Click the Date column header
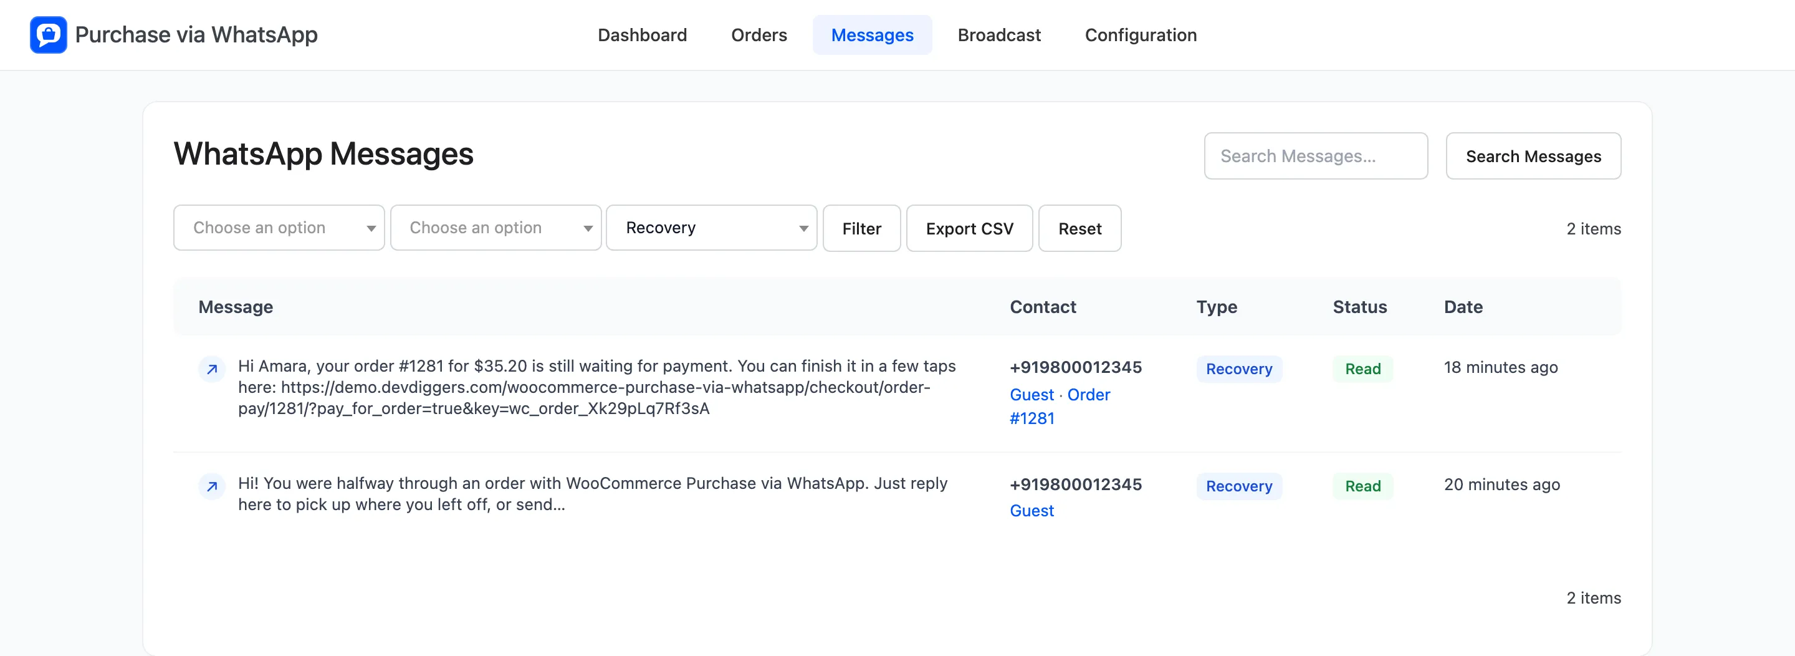The width and height of the screenshot is (1795, 656). pyautogui.click(x=1463, y=307)
